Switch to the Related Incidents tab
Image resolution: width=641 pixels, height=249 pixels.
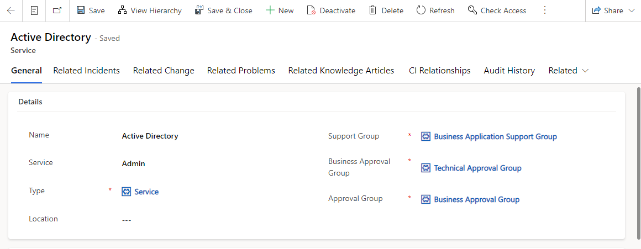pos(87,71)
